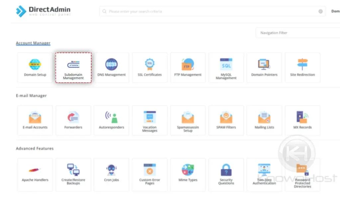Open Password Protected Directories
This screenshot has width=340, height=202.
pyautogui.click(x=302, y=175)
